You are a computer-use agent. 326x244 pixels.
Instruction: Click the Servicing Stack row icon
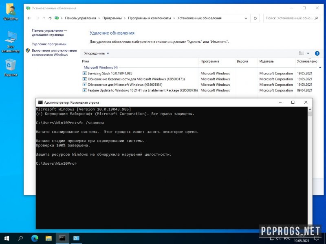[x=85, y=73]
